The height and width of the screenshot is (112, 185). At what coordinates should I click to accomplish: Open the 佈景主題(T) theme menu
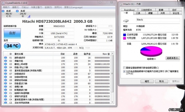click(x=37, y=7)
